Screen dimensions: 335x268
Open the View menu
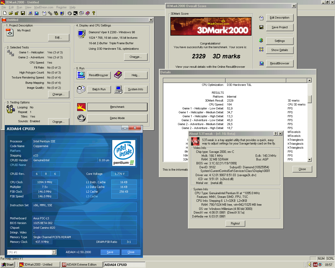tap(28, 7)
